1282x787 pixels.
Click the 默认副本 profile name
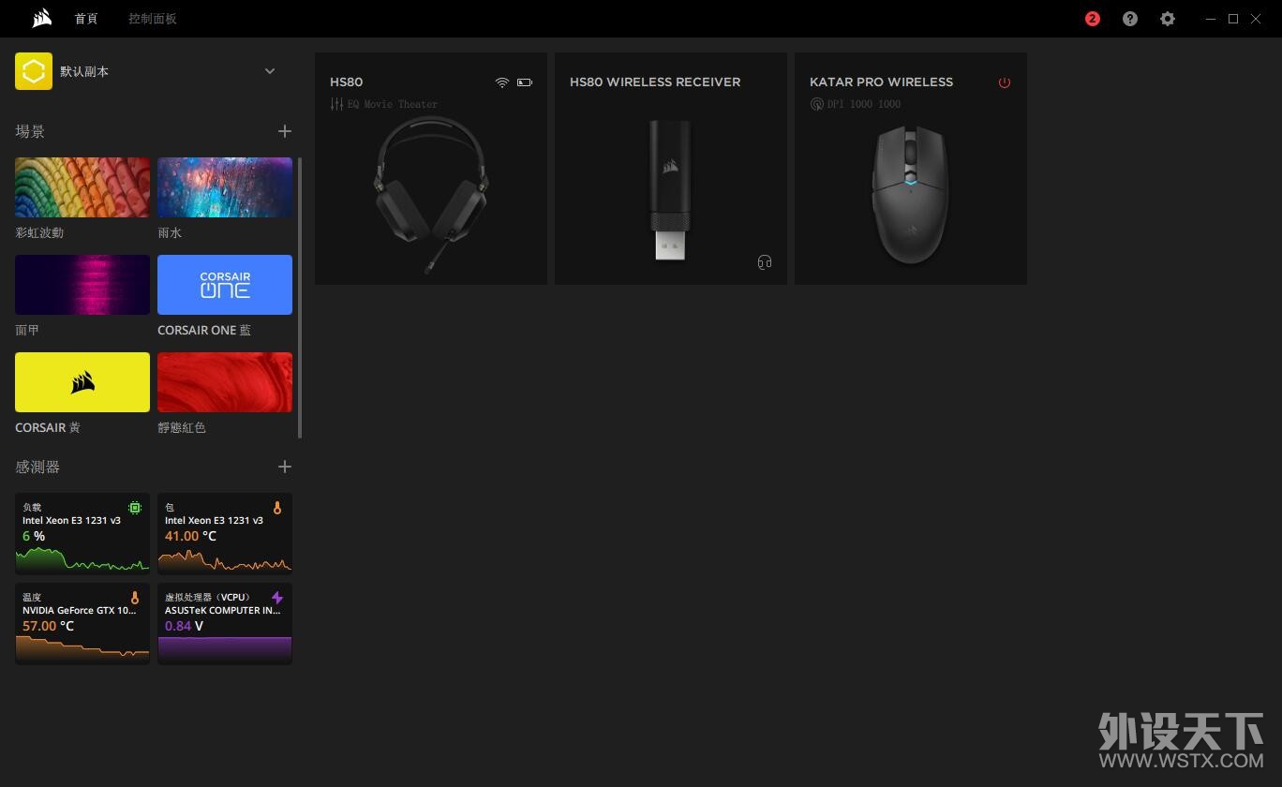pyautogui.click(x=84, y=71)
